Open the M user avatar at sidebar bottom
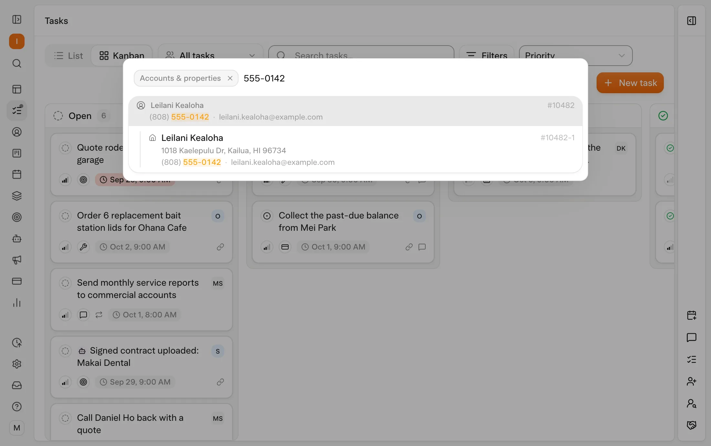This screenshot has width=711, height=446. point(17,428)
